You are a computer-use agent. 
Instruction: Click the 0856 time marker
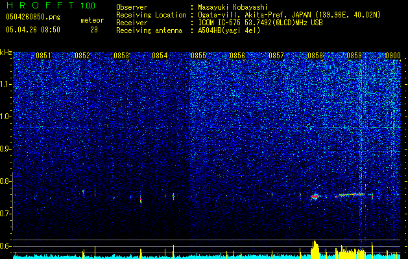pos(237,56)
